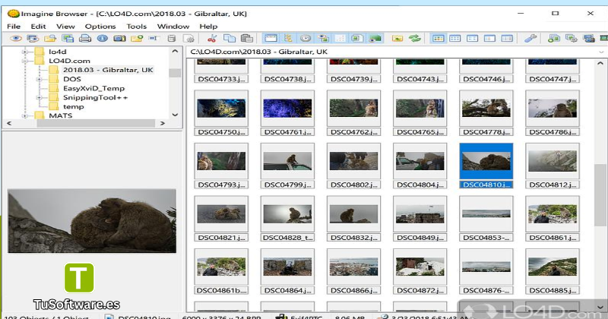The width and height of the screenshot is (608, 319).
Task: Click folder tree scroll down arrow
Action: coord(175,115)
